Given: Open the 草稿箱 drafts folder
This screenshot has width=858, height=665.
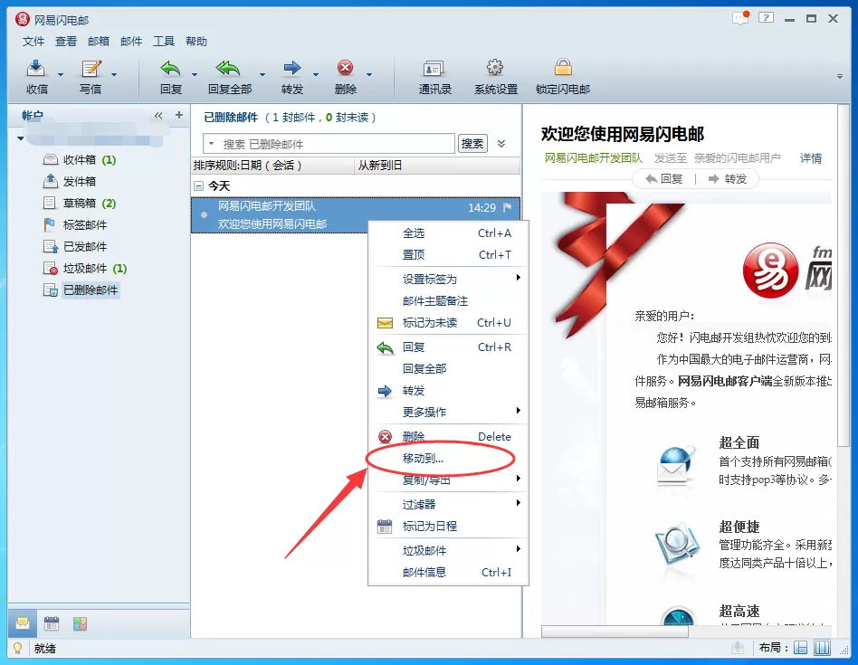Looking at the screenshot, I should (80, 203).
